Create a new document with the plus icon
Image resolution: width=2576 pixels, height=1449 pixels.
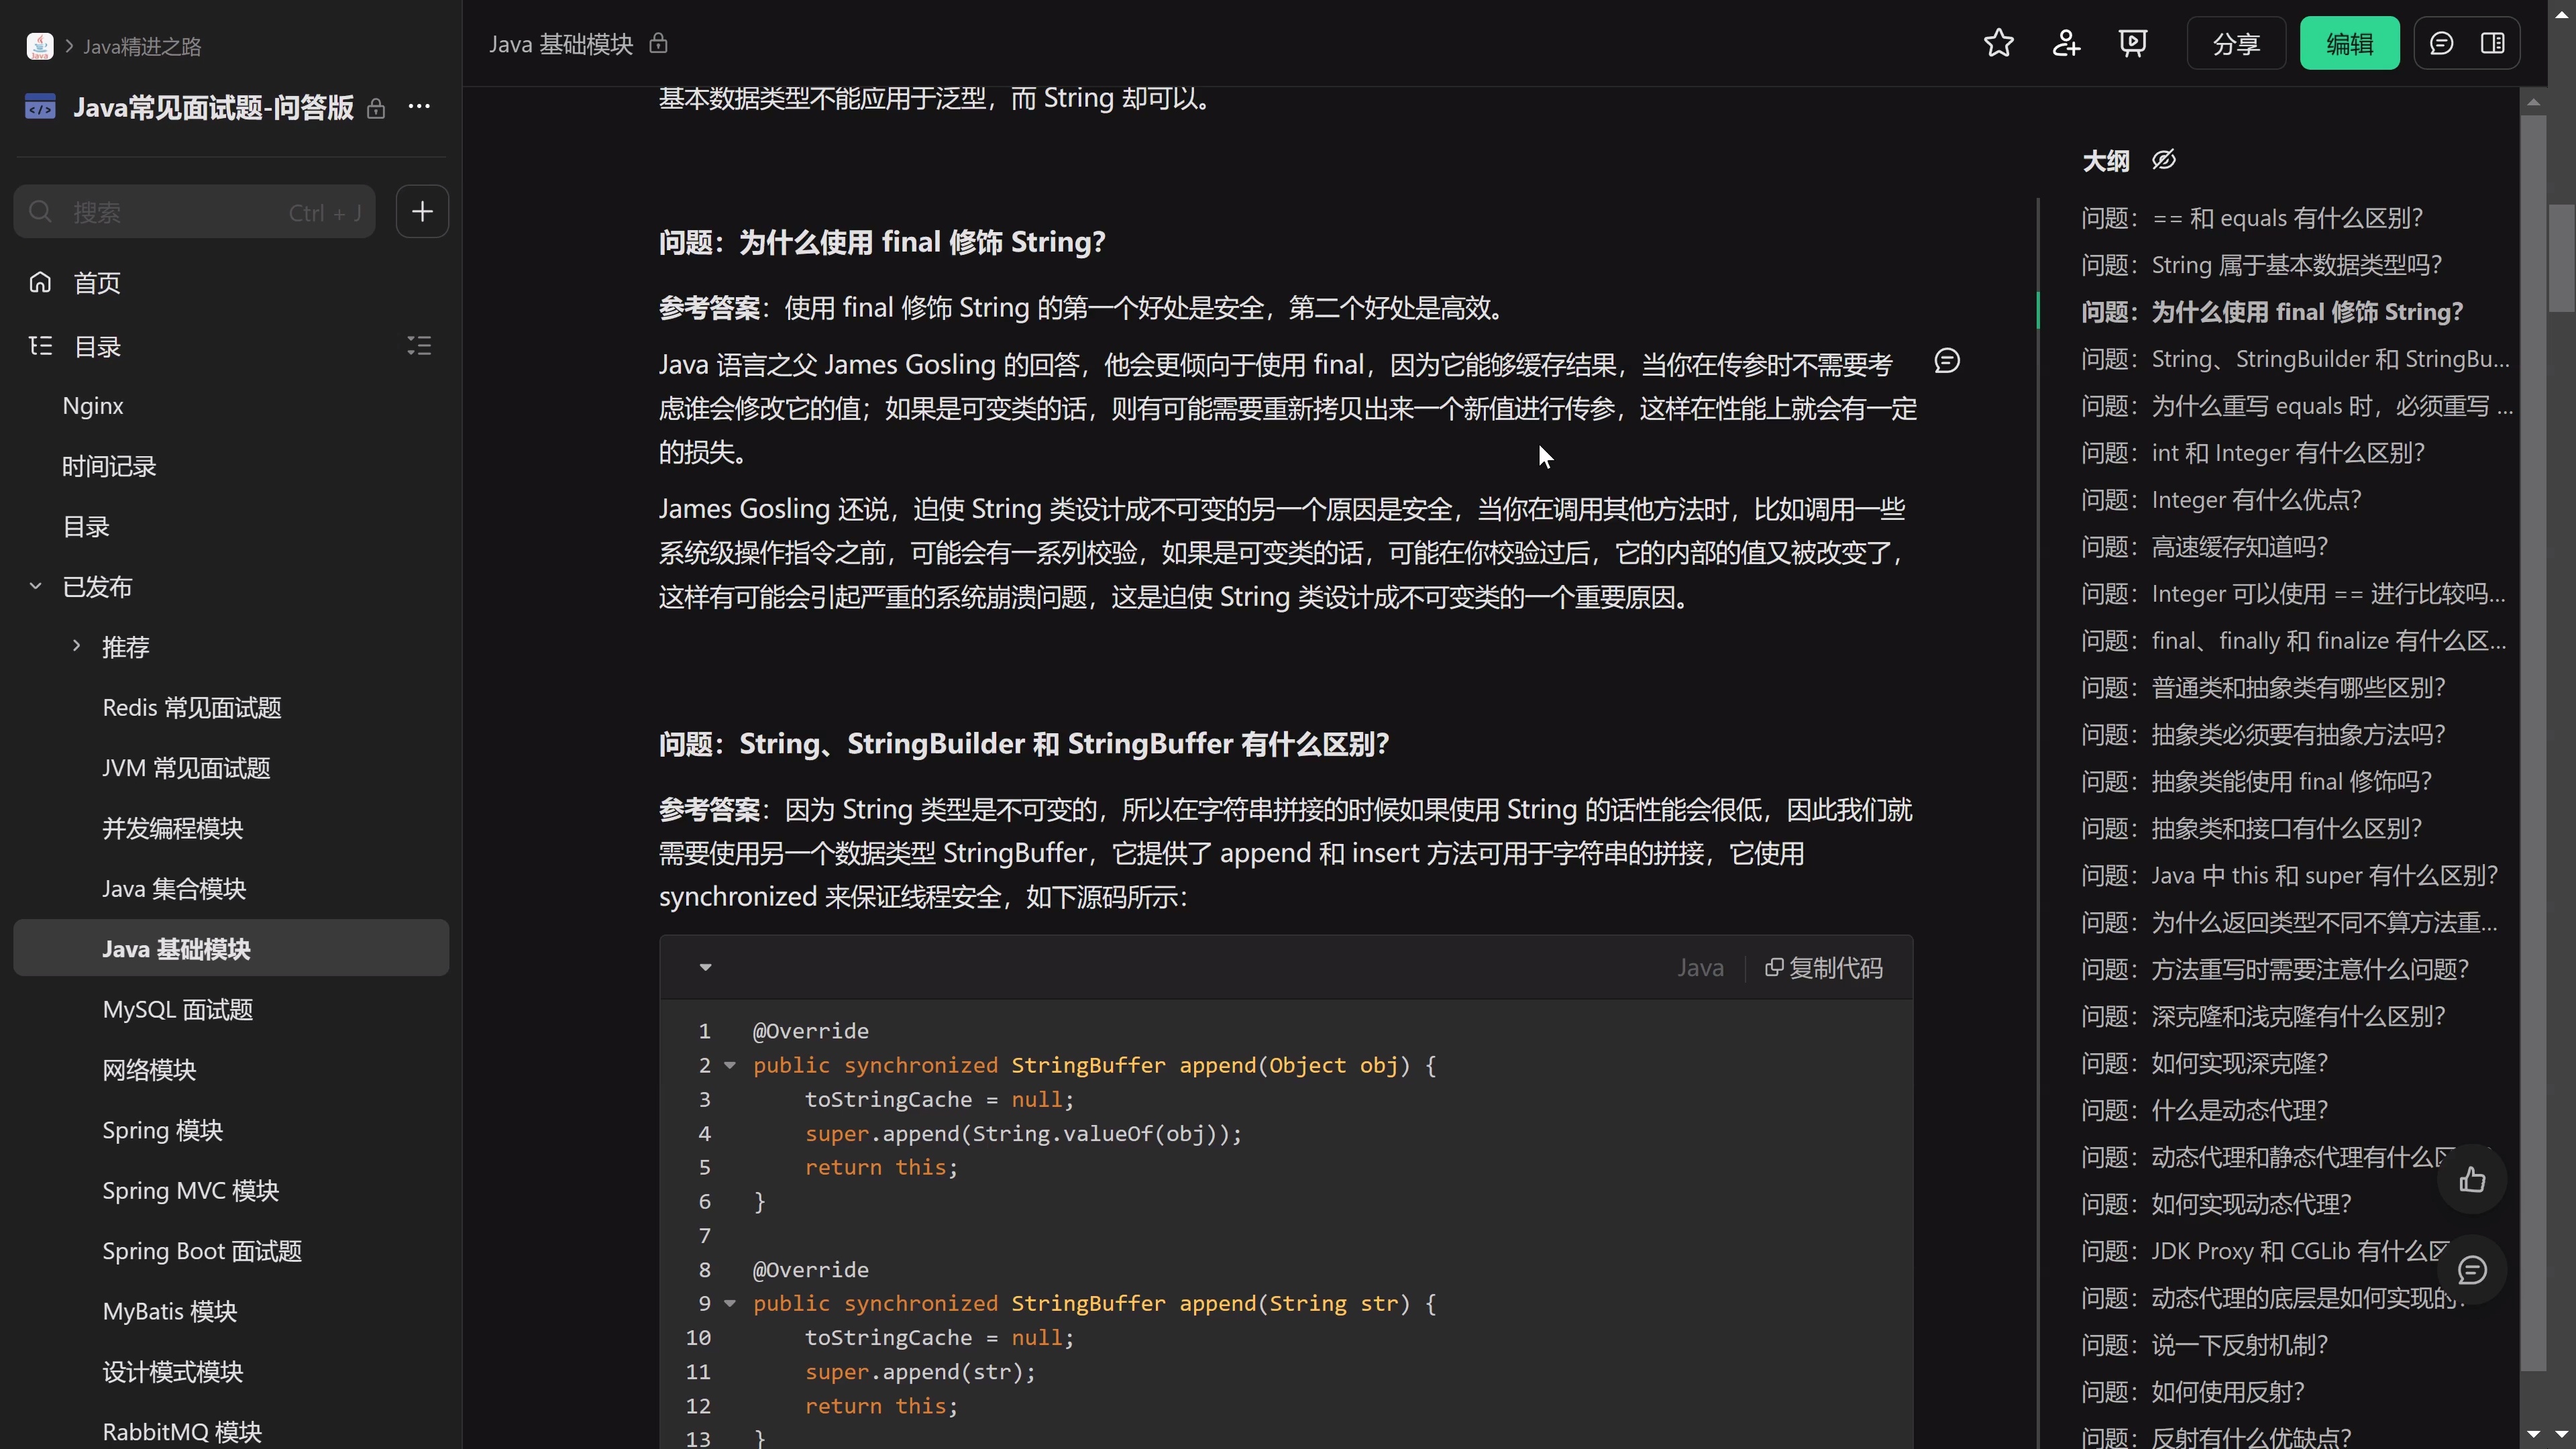[422, 211]
